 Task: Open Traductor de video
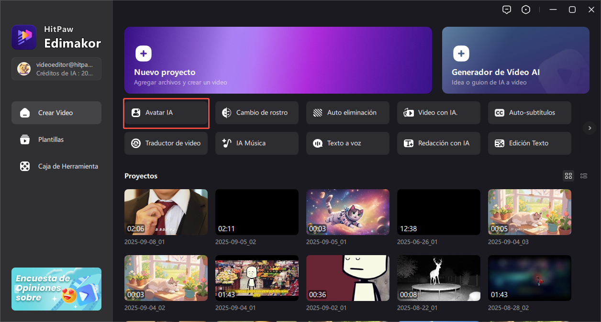click(166, 143)
